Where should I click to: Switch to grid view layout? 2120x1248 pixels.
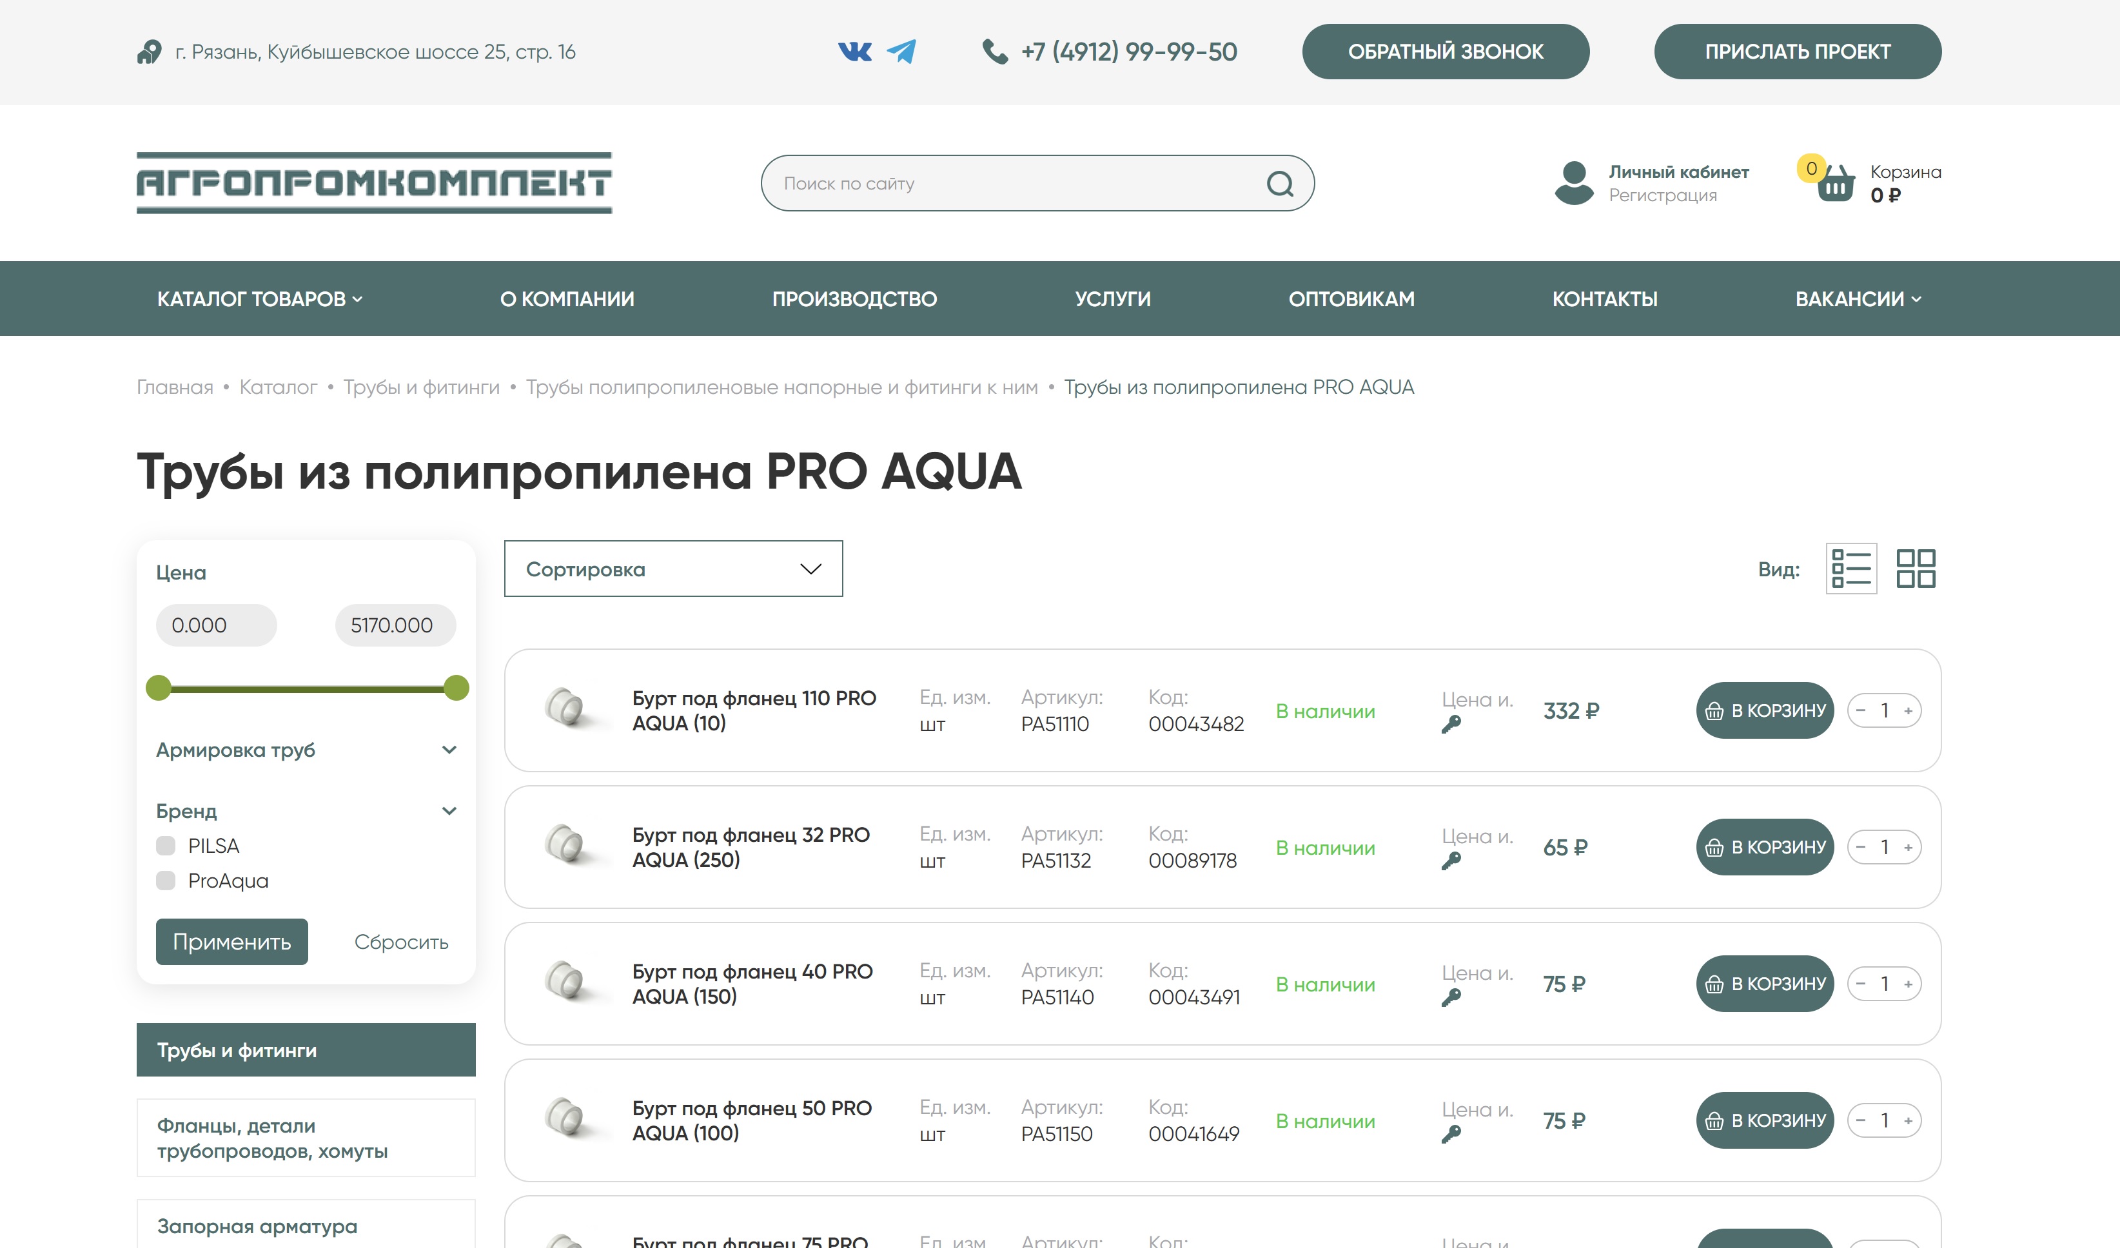[1916, 569]
